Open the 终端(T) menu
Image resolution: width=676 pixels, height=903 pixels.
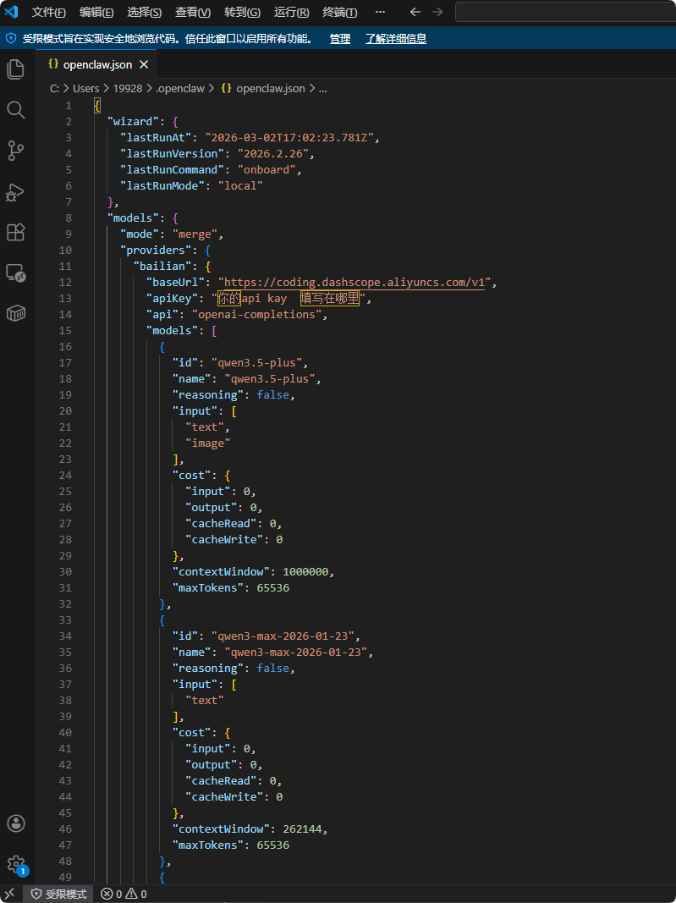[340, 13]
